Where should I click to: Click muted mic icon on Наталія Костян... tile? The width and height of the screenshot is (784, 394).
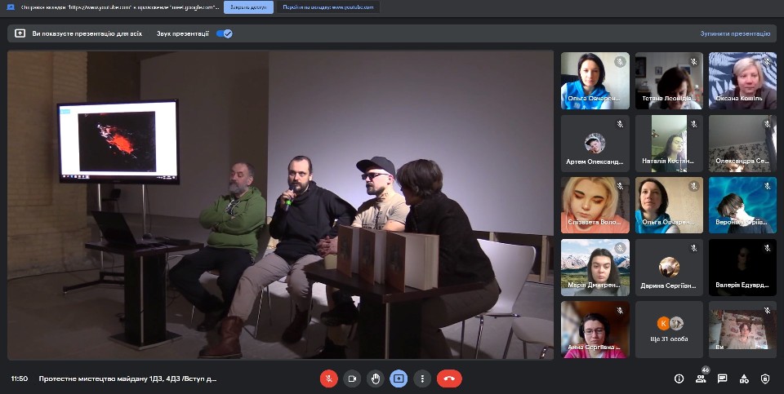[693, 124]
